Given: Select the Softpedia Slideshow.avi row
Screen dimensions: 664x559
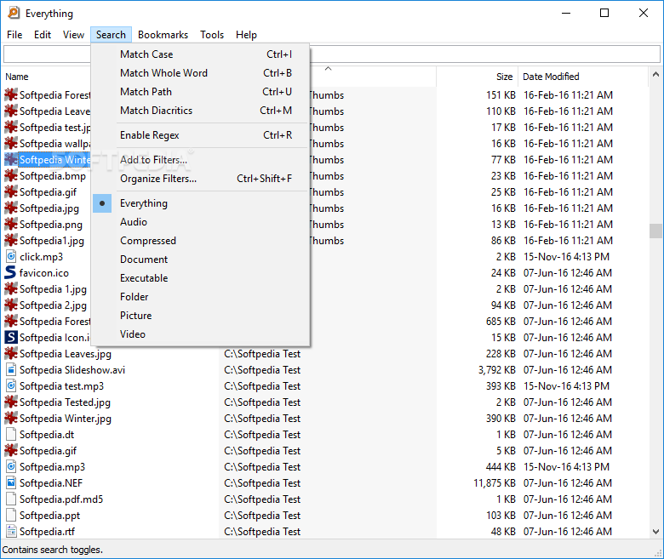Looking at the screenshot, I should pos(325,370).
